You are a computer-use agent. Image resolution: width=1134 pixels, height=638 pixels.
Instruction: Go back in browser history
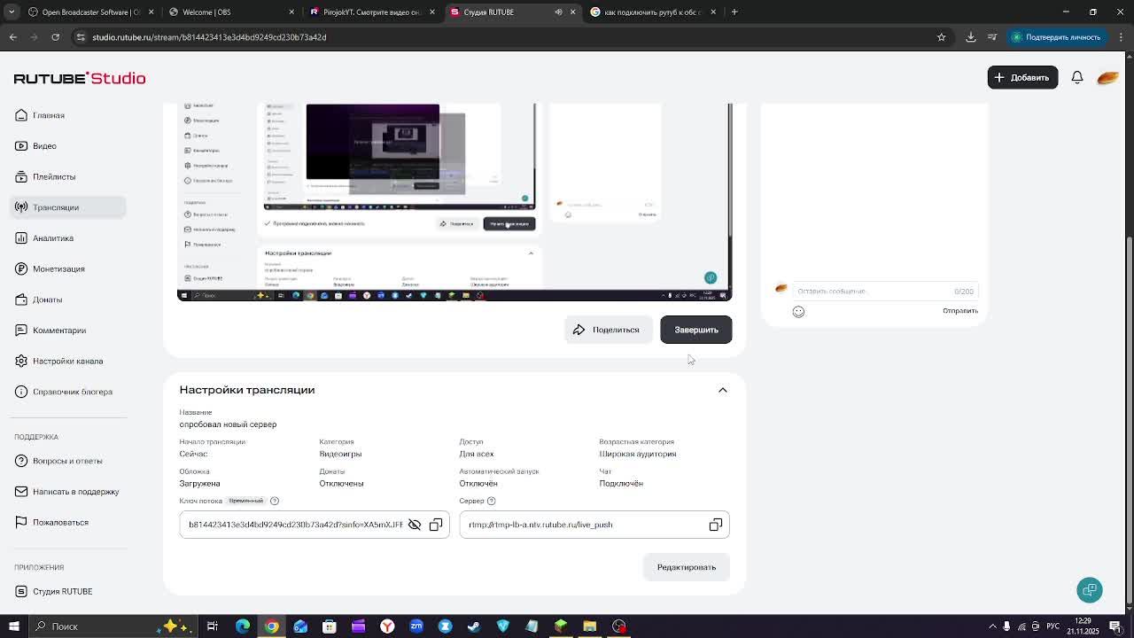coord(13,37)
